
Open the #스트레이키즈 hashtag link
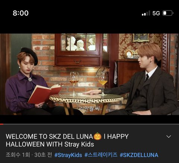coord(101,155)
